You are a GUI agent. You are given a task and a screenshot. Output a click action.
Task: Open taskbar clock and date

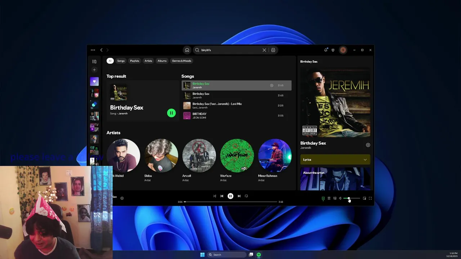pos(453,255)
